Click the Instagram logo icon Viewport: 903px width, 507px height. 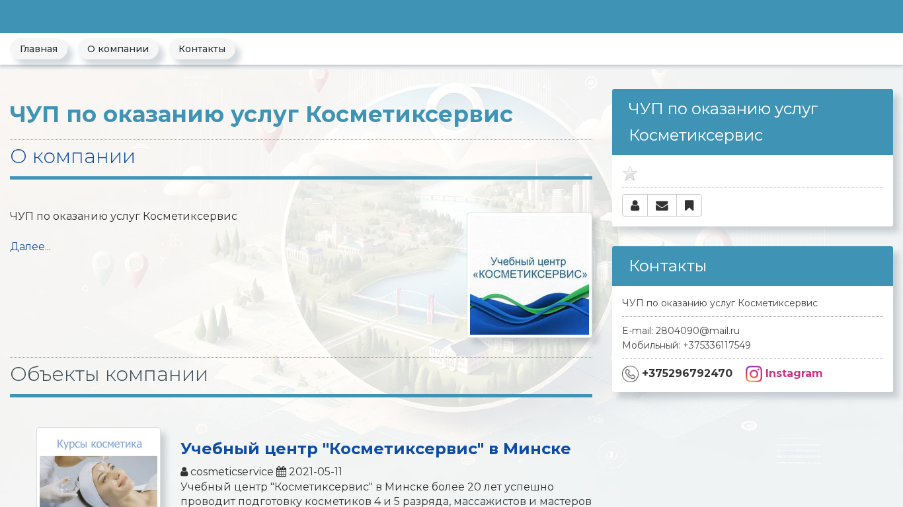coord(754,374)
